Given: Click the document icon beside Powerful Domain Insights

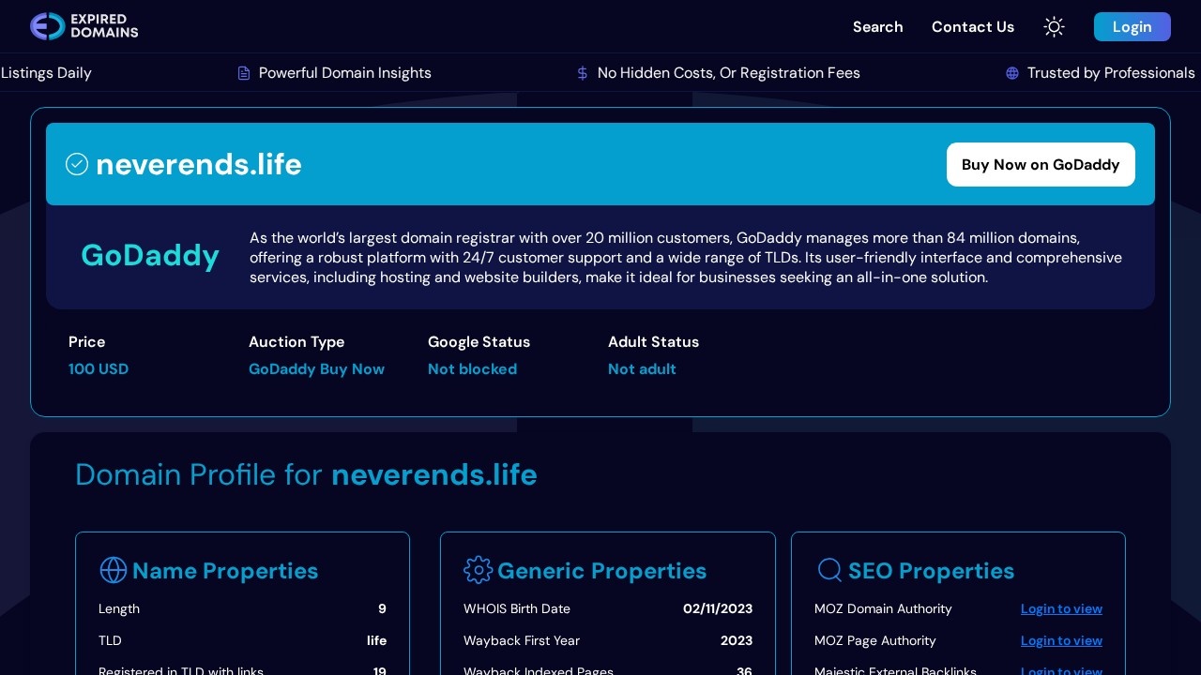Looking at the screenshot, I should click(244, 73).
